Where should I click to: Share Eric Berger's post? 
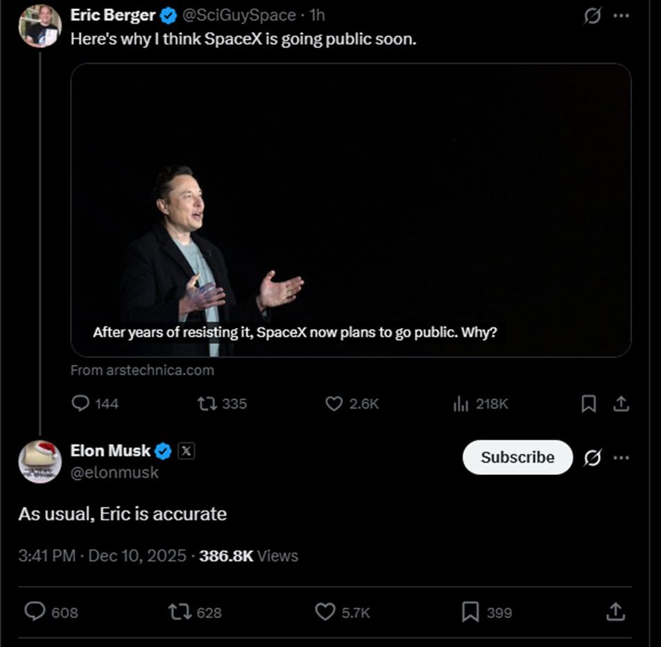click(621, 403)
